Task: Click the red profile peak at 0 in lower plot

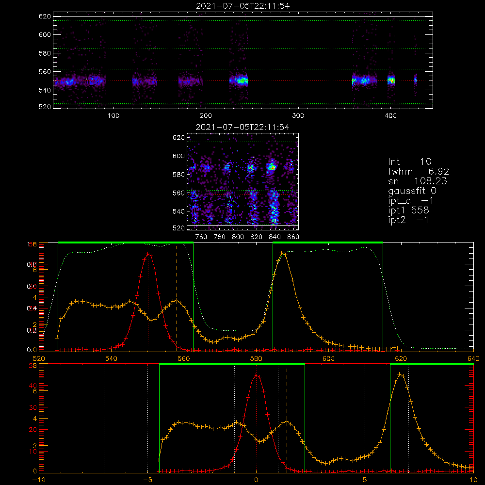Action: point(256,375)
